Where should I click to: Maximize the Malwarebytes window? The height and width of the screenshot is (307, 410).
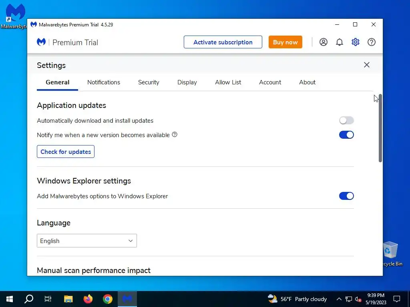point(355,24)
